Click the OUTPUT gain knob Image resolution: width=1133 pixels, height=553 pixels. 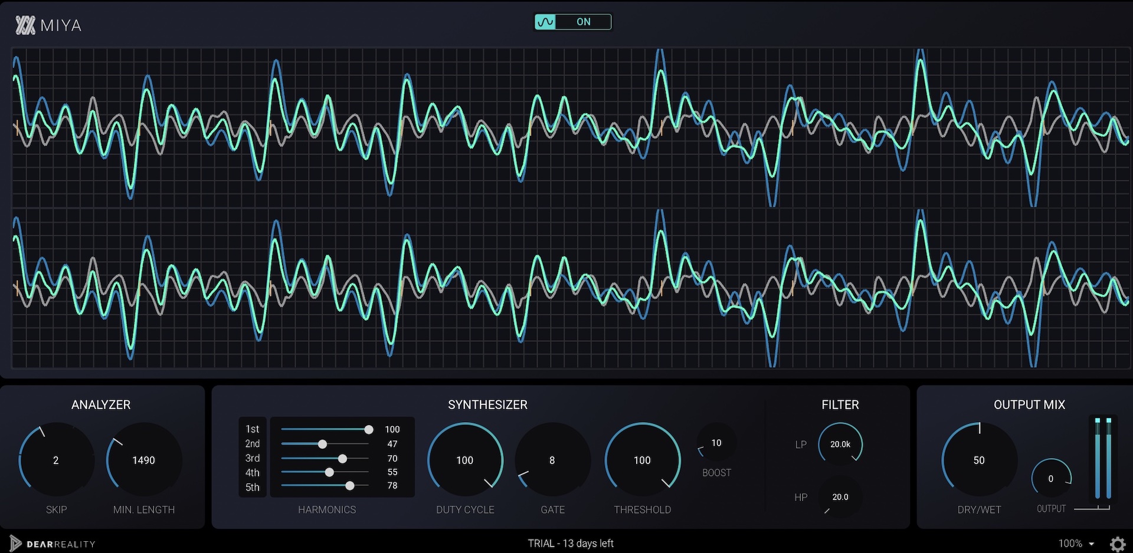click(x=1050, y=479)
